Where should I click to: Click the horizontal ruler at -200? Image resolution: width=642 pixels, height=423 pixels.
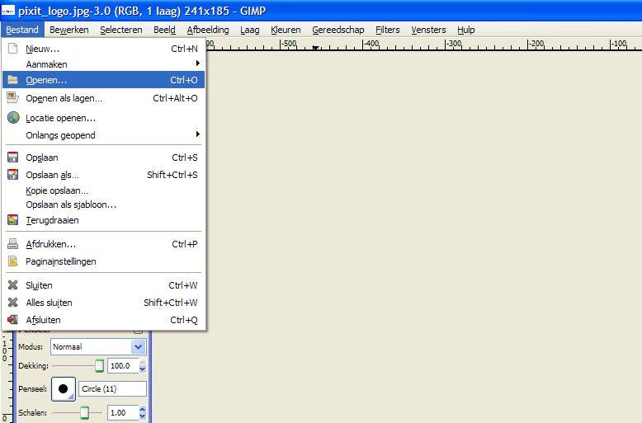pos(536,45)
